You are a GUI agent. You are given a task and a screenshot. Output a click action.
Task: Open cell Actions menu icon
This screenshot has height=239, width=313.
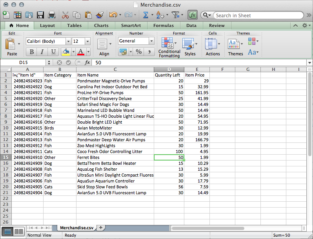(211, 44)
